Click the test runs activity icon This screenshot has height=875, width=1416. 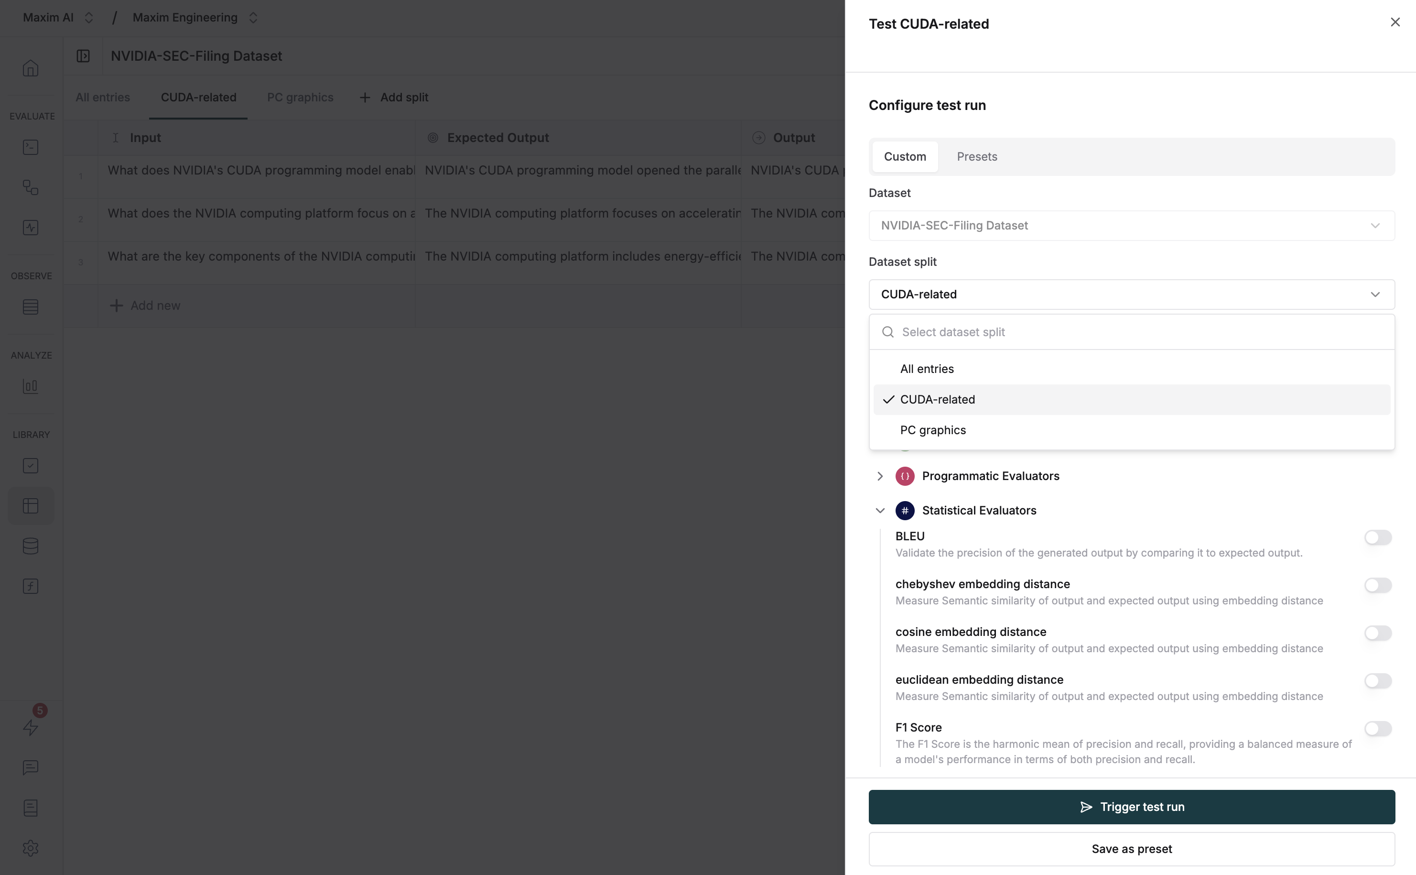30,228
